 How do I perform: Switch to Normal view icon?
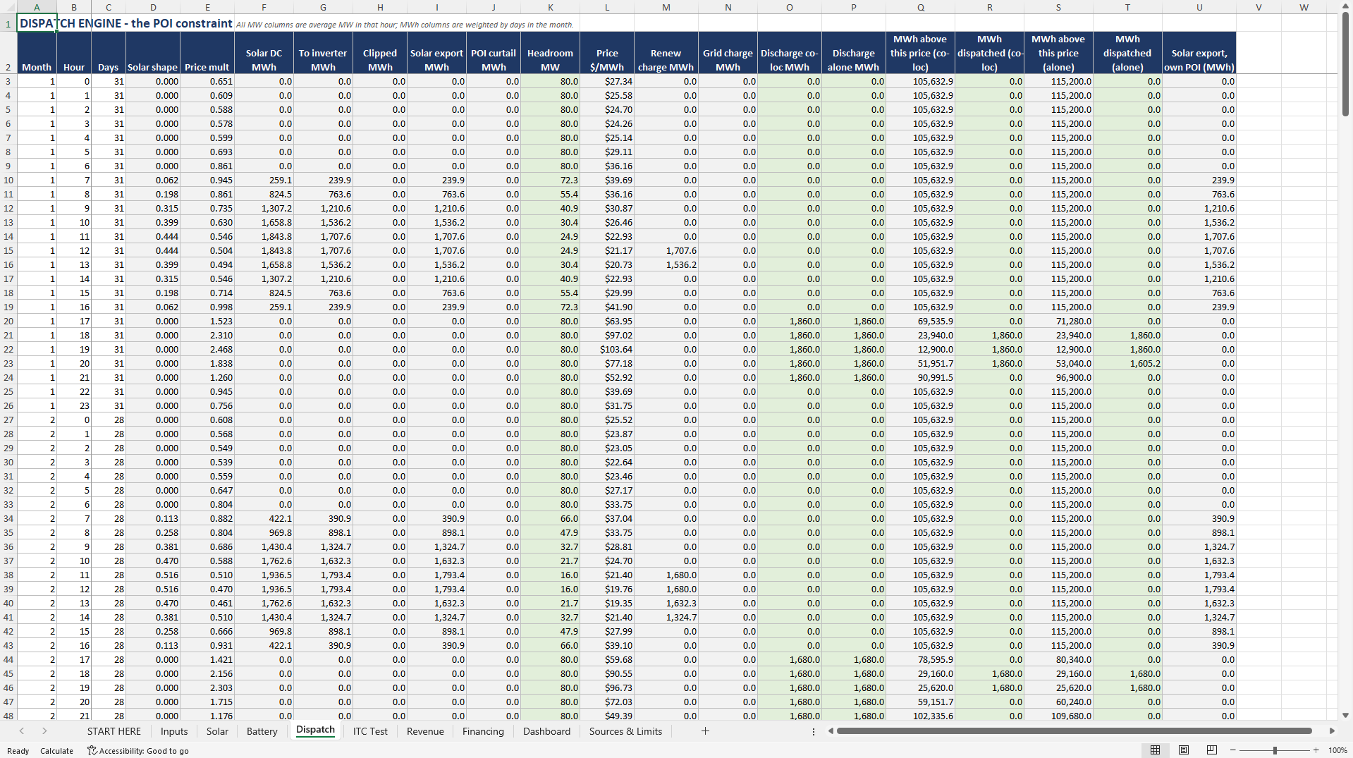[x=1155, y=750]
